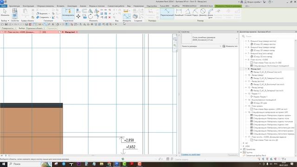Collapse the '16 - Спецификация материалов' sheet node
The image size is (297, 167).
click(246, 112)
